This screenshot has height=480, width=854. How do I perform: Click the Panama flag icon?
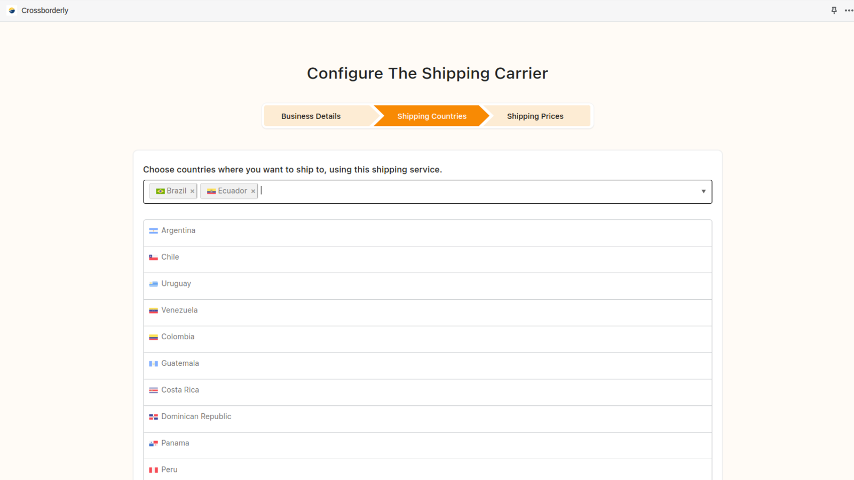(x=153, y=443)
